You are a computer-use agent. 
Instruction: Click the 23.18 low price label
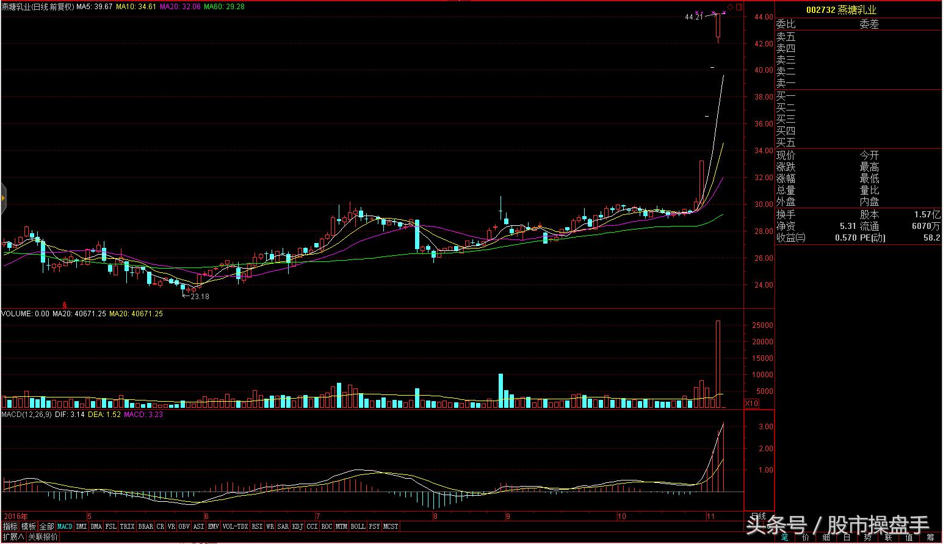coord(200,297)
